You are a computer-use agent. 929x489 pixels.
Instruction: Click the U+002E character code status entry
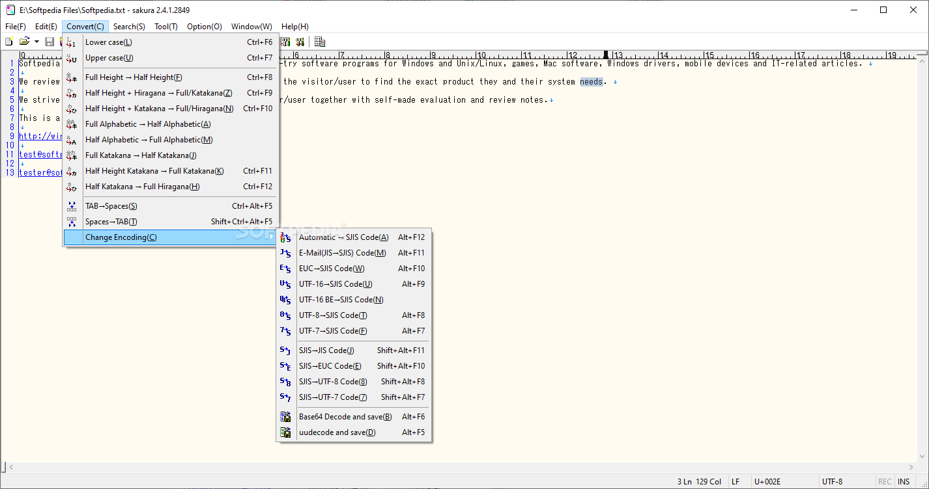click(x=767, y=482)
